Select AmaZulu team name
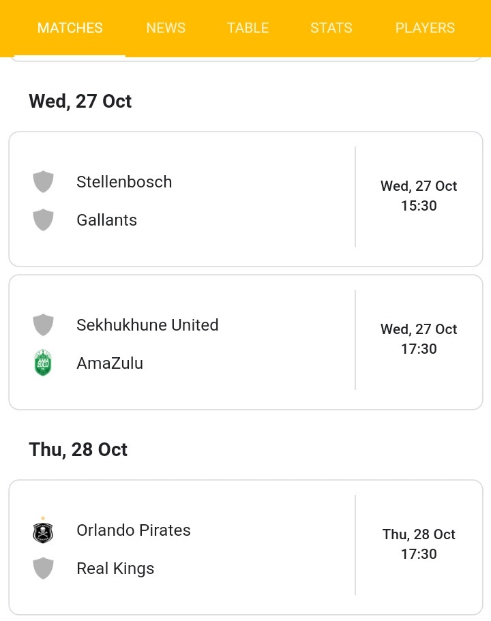The image size is (491, 621). (110, 363)
